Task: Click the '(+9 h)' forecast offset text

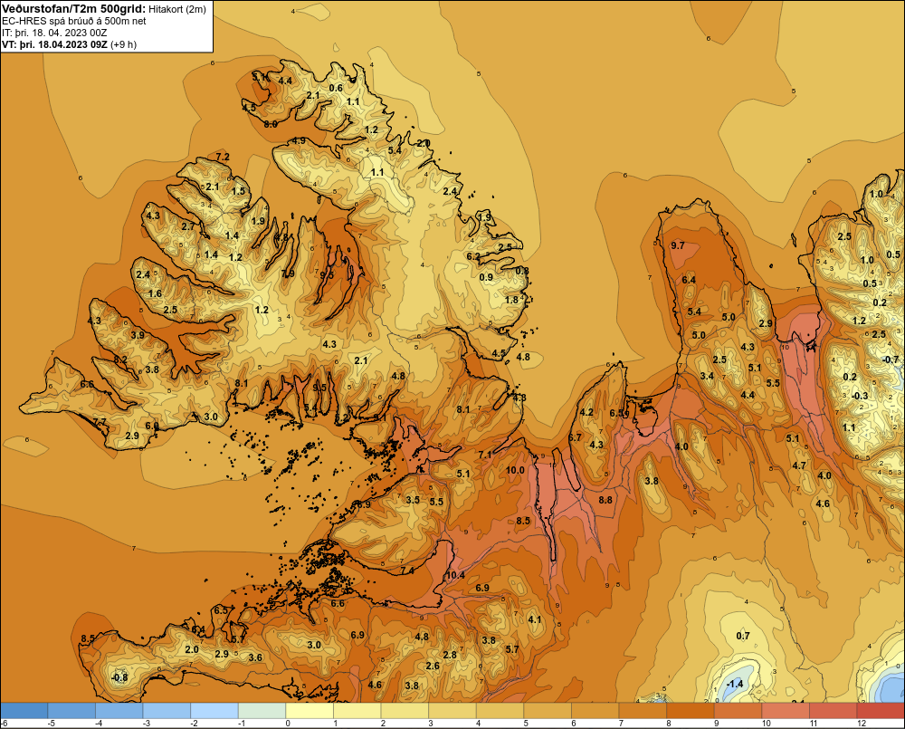Action: 123,44
